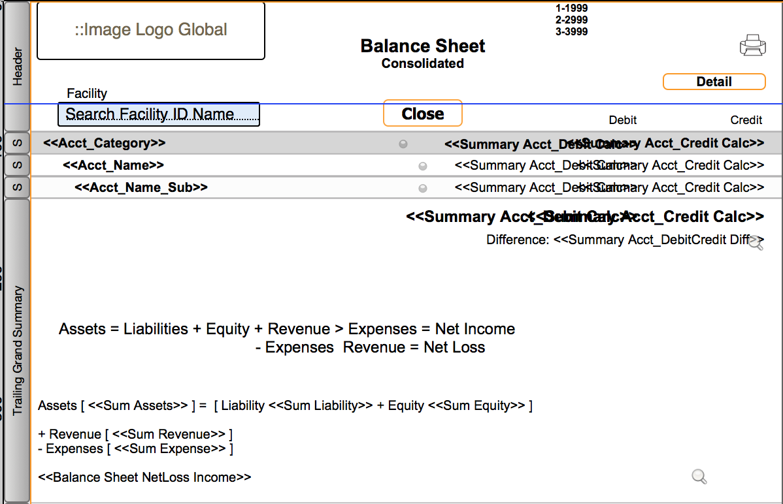This screenshot has height=504, width=783.
Task: Click the Credit column heading
Action: [x=746, y=120]
